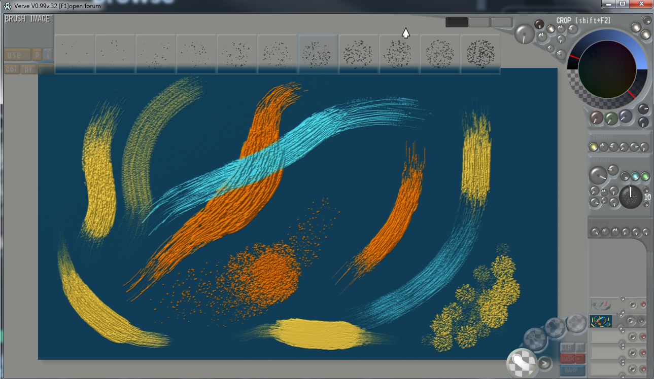Select the fifth brush image thumbnail
Viewport: 654px width, 379px height.
click(x=236, y=54)
